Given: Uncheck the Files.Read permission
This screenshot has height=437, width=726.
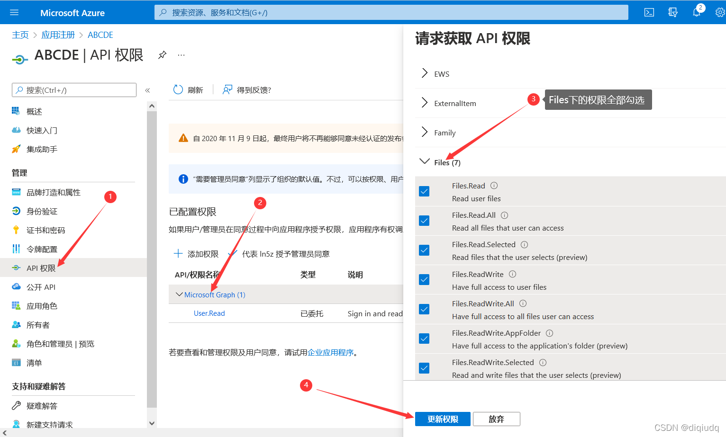Looking at the screenshot, I should [x=424, y=191].
